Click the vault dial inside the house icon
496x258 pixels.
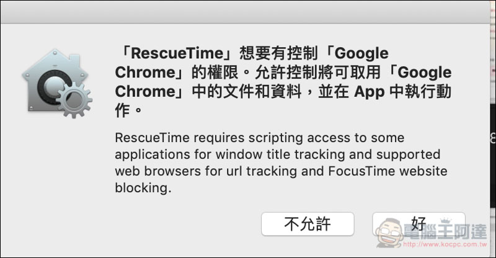point(51,87)
